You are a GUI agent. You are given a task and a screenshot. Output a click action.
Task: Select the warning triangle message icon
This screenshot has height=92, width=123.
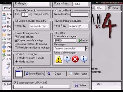[x=59, y=59]
